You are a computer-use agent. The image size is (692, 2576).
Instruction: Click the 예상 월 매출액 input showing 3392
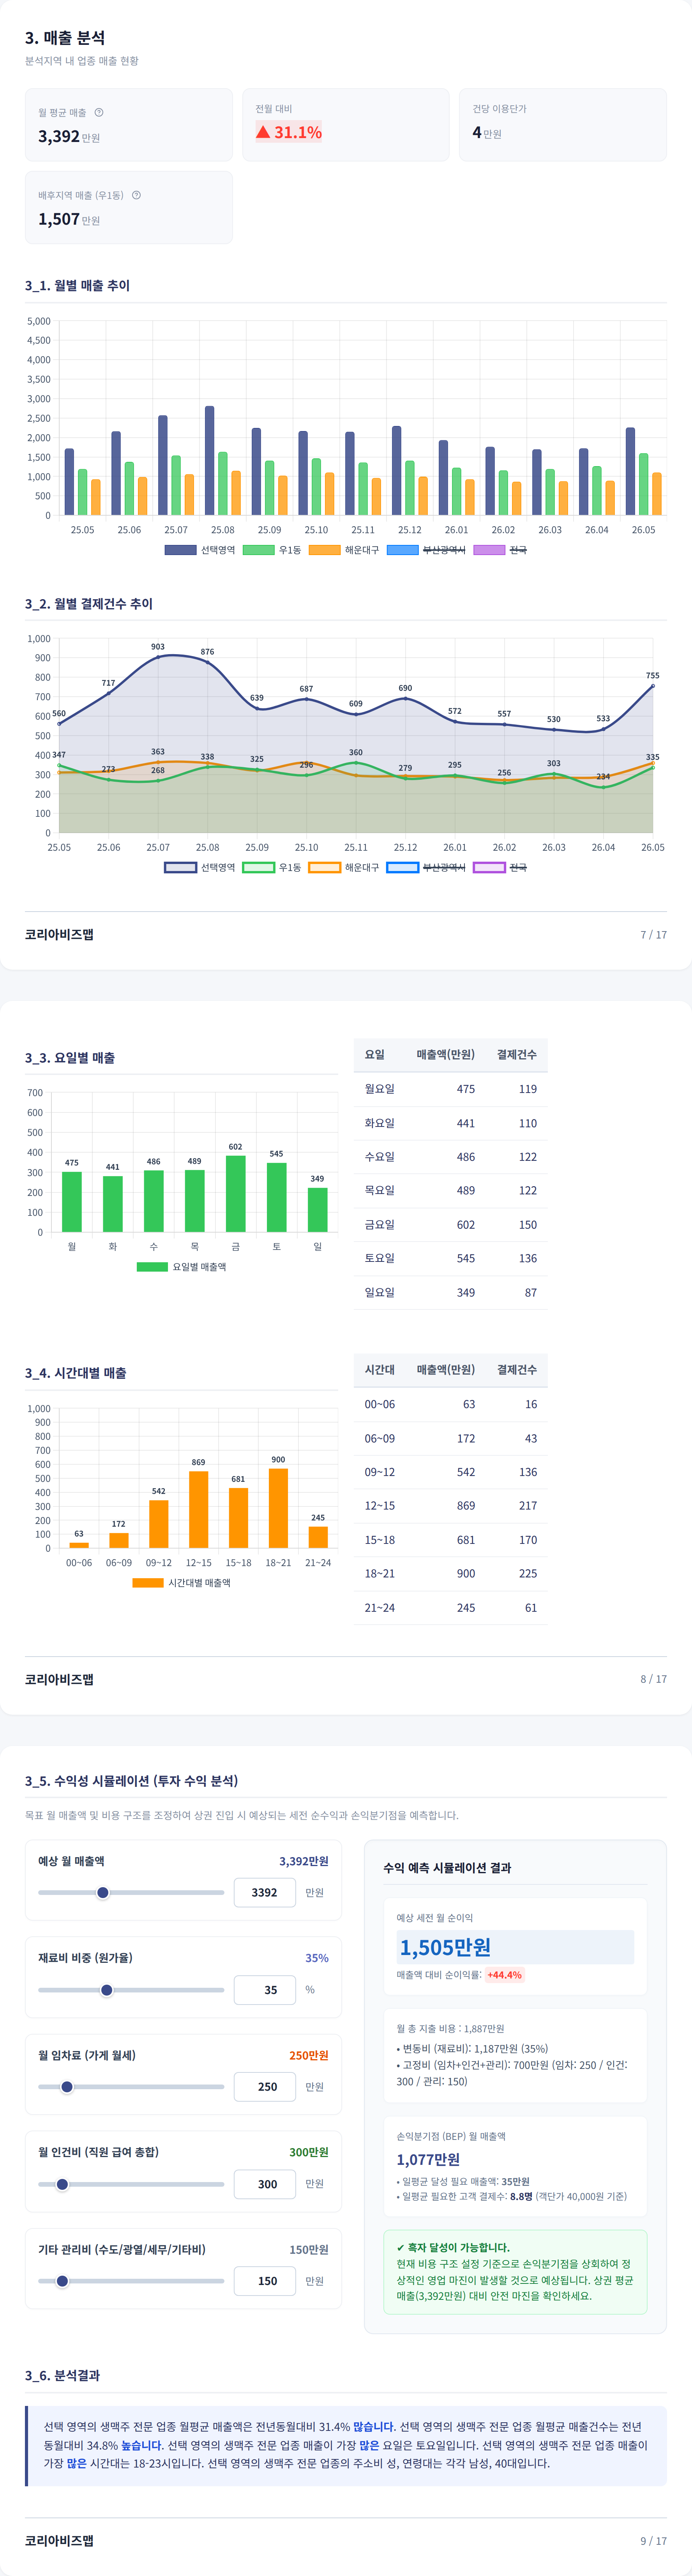pyautogui.click(x=265, y=1892)
